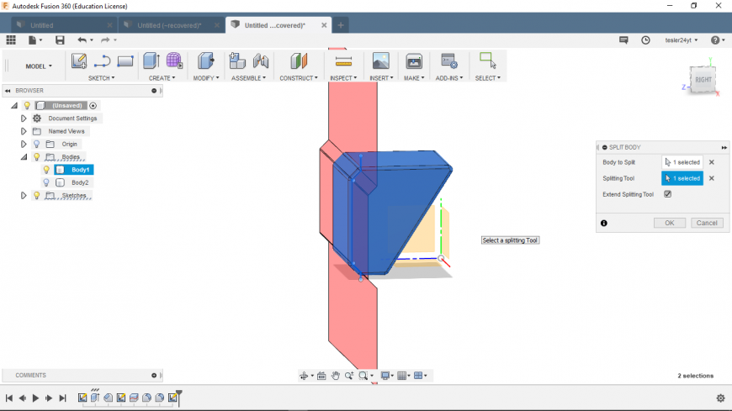732x411 pixels.
Task: Click the RIGHT face of ViewCube
Action: (703, 80)
